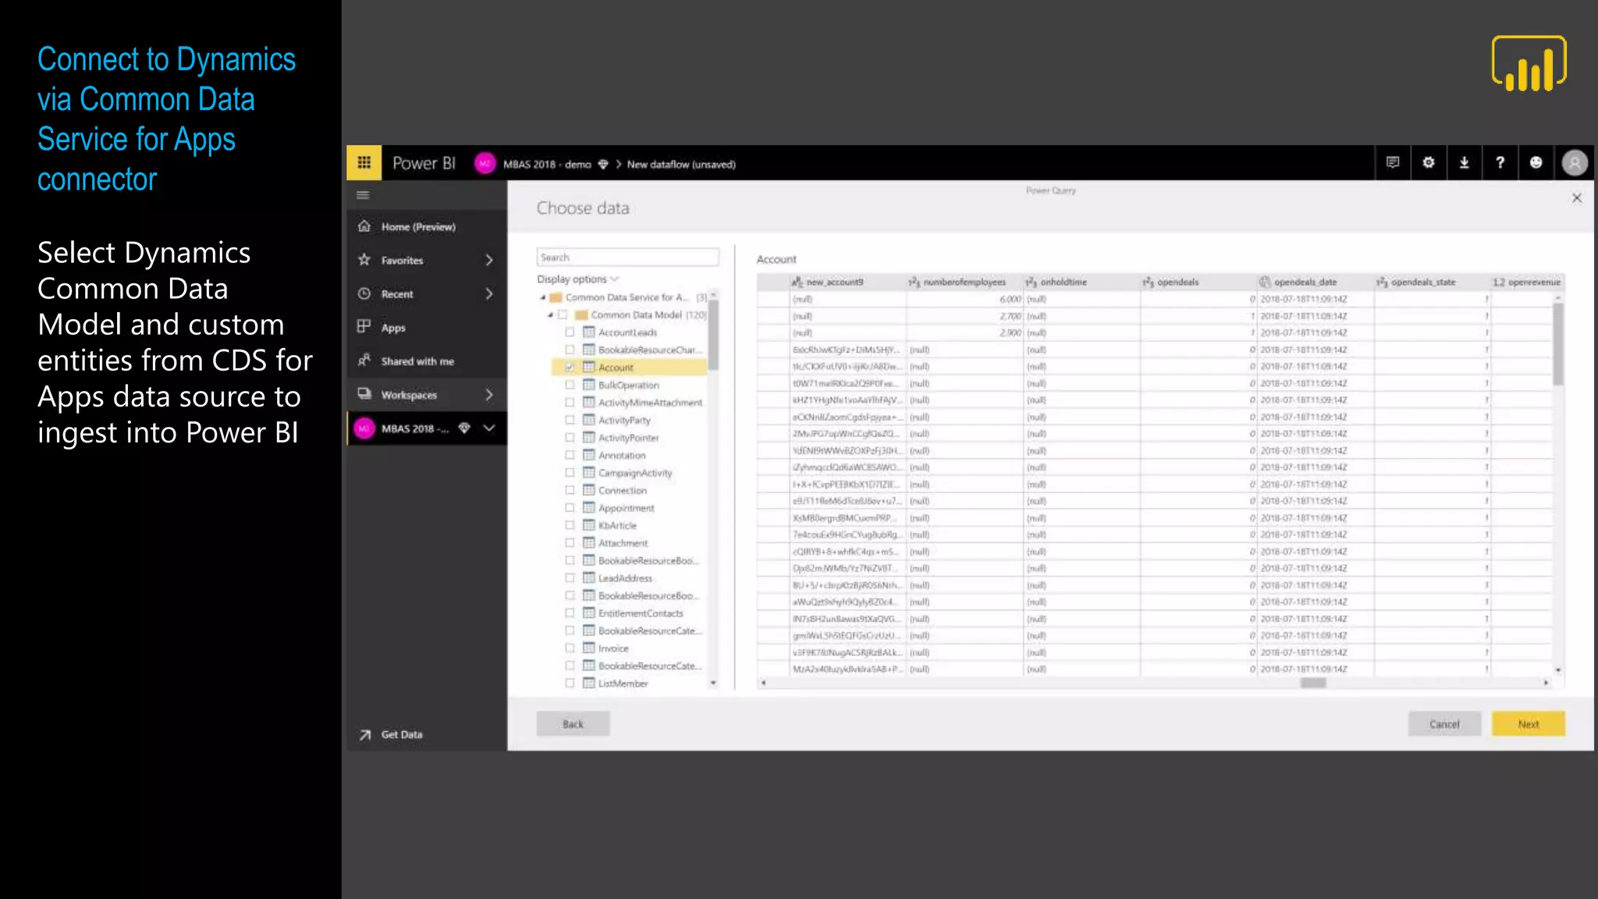Collapse the Common Data Service for Apps node
1598x899 pixels.
[x=543, y=298]
